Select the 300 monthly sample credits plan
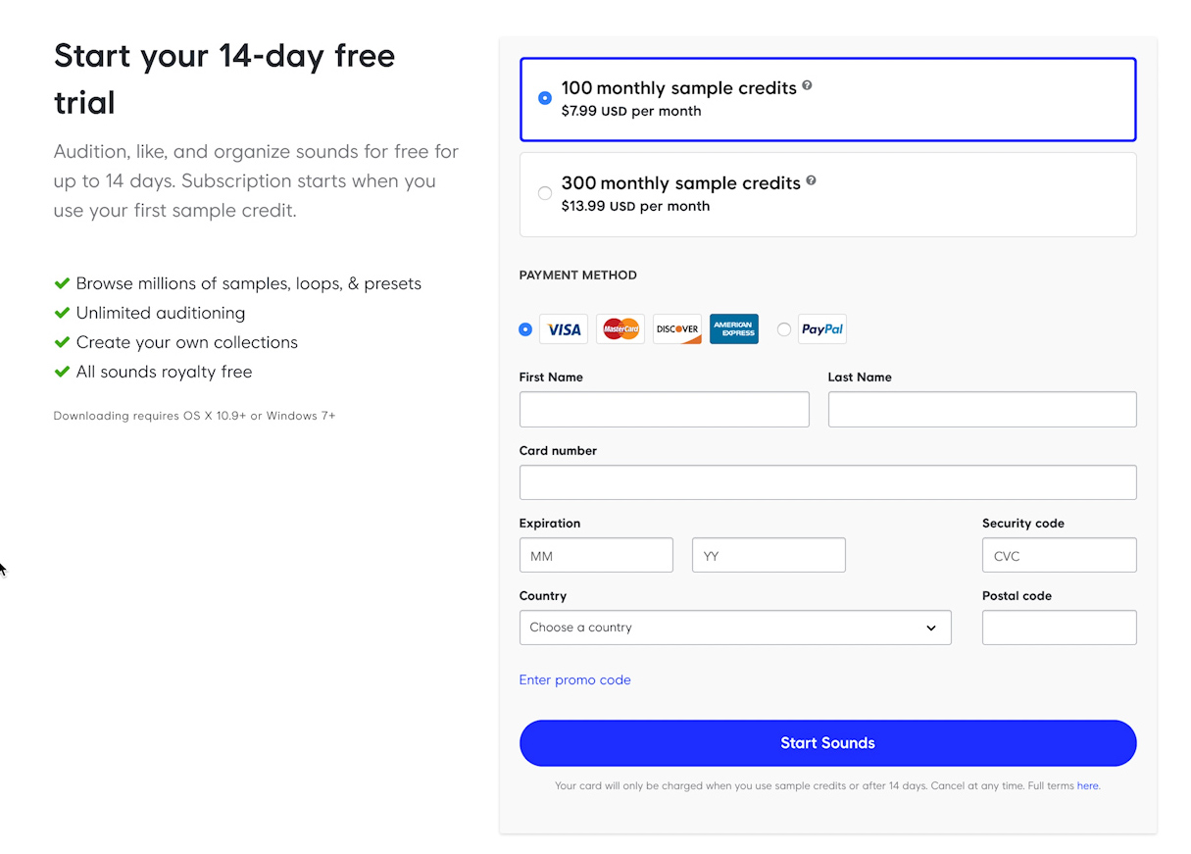 pos(545,193)
